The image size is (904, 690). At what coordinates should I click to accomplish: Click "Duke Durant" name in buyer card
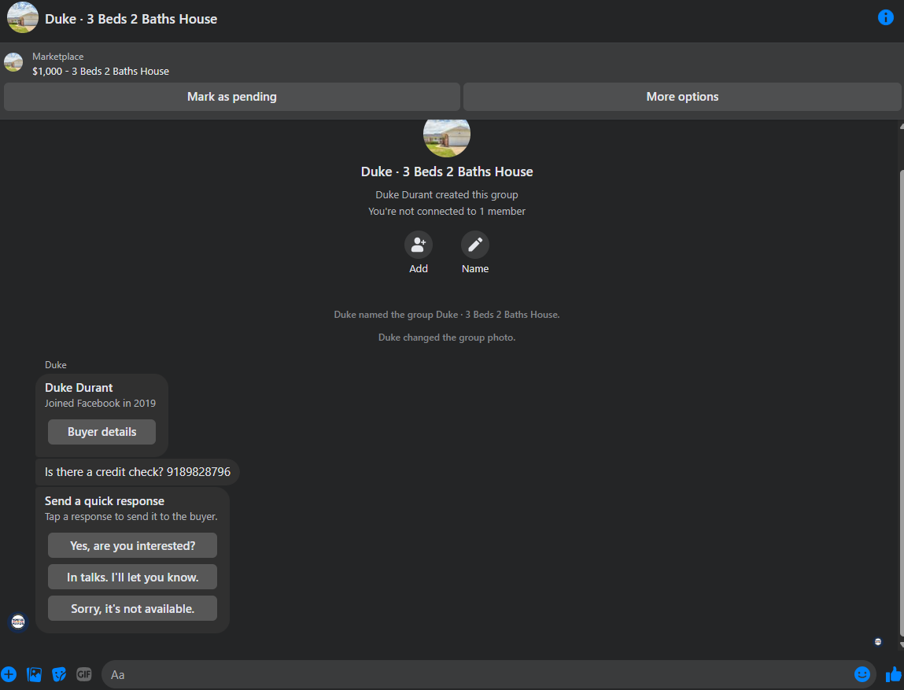79,387
